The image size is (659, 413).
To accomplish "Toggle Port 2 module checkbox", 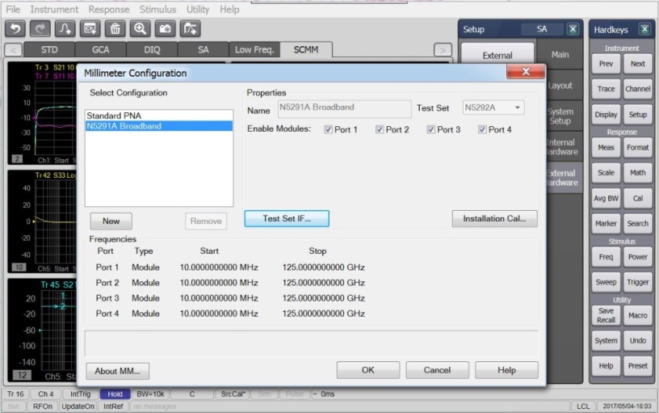I will click(380, 129).
